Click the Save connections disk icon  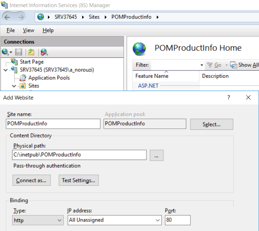click(18, 52)
